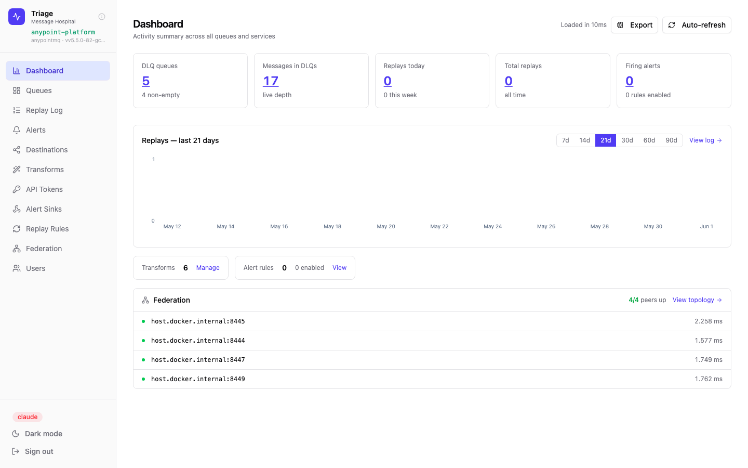Select peer host.docker.internal:8449 row
This screenshot has width=748, height=468.
pyautogui.click(x=432, y=379)
